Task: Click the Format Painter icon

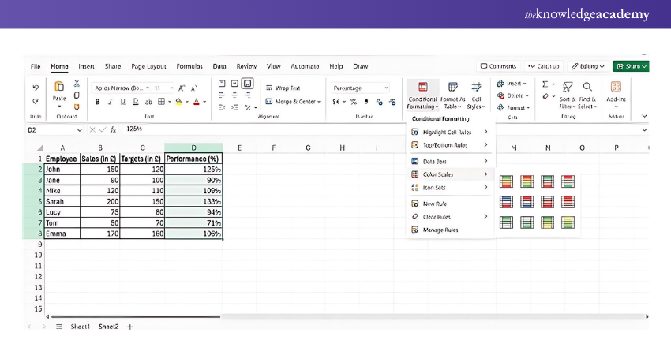Action: point(77,106)
